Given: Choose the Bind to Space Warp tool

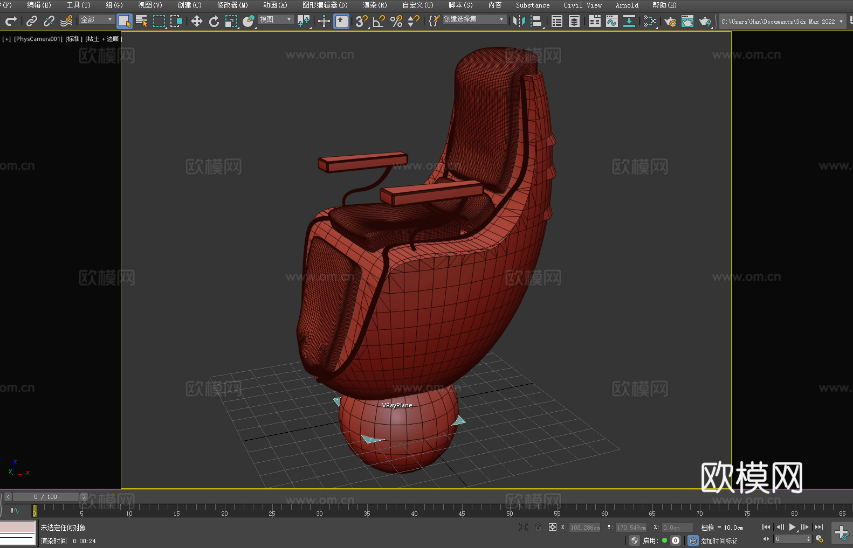Looking at the screenshot, I should tap(66, 21).
